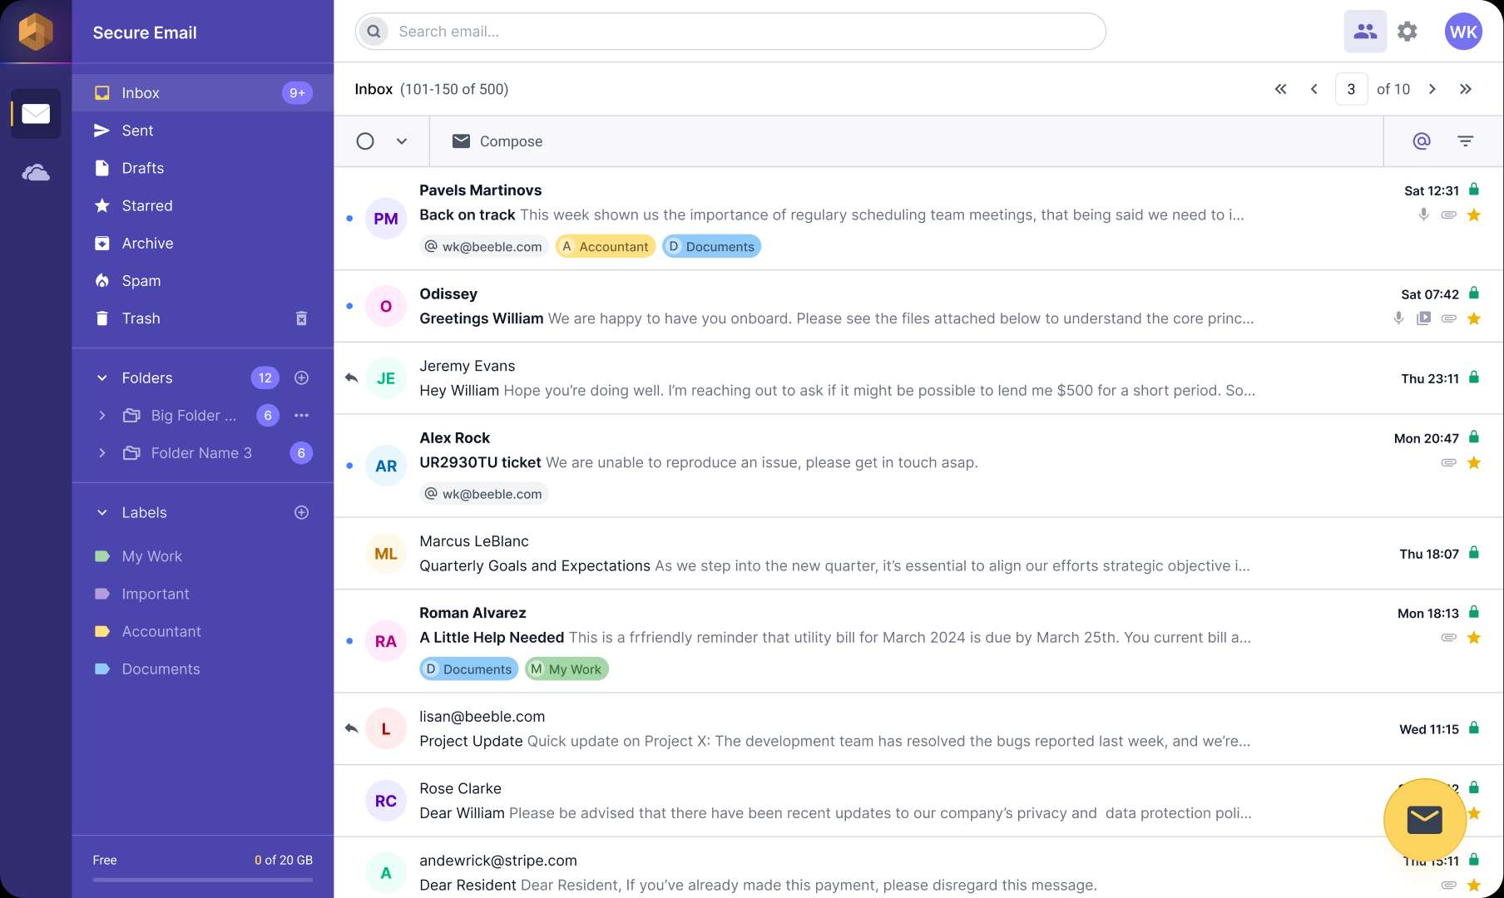Viewport: 1504px width, 898px height.
Task: Open the selection dropdown arrow
Action: pos(402,141)
